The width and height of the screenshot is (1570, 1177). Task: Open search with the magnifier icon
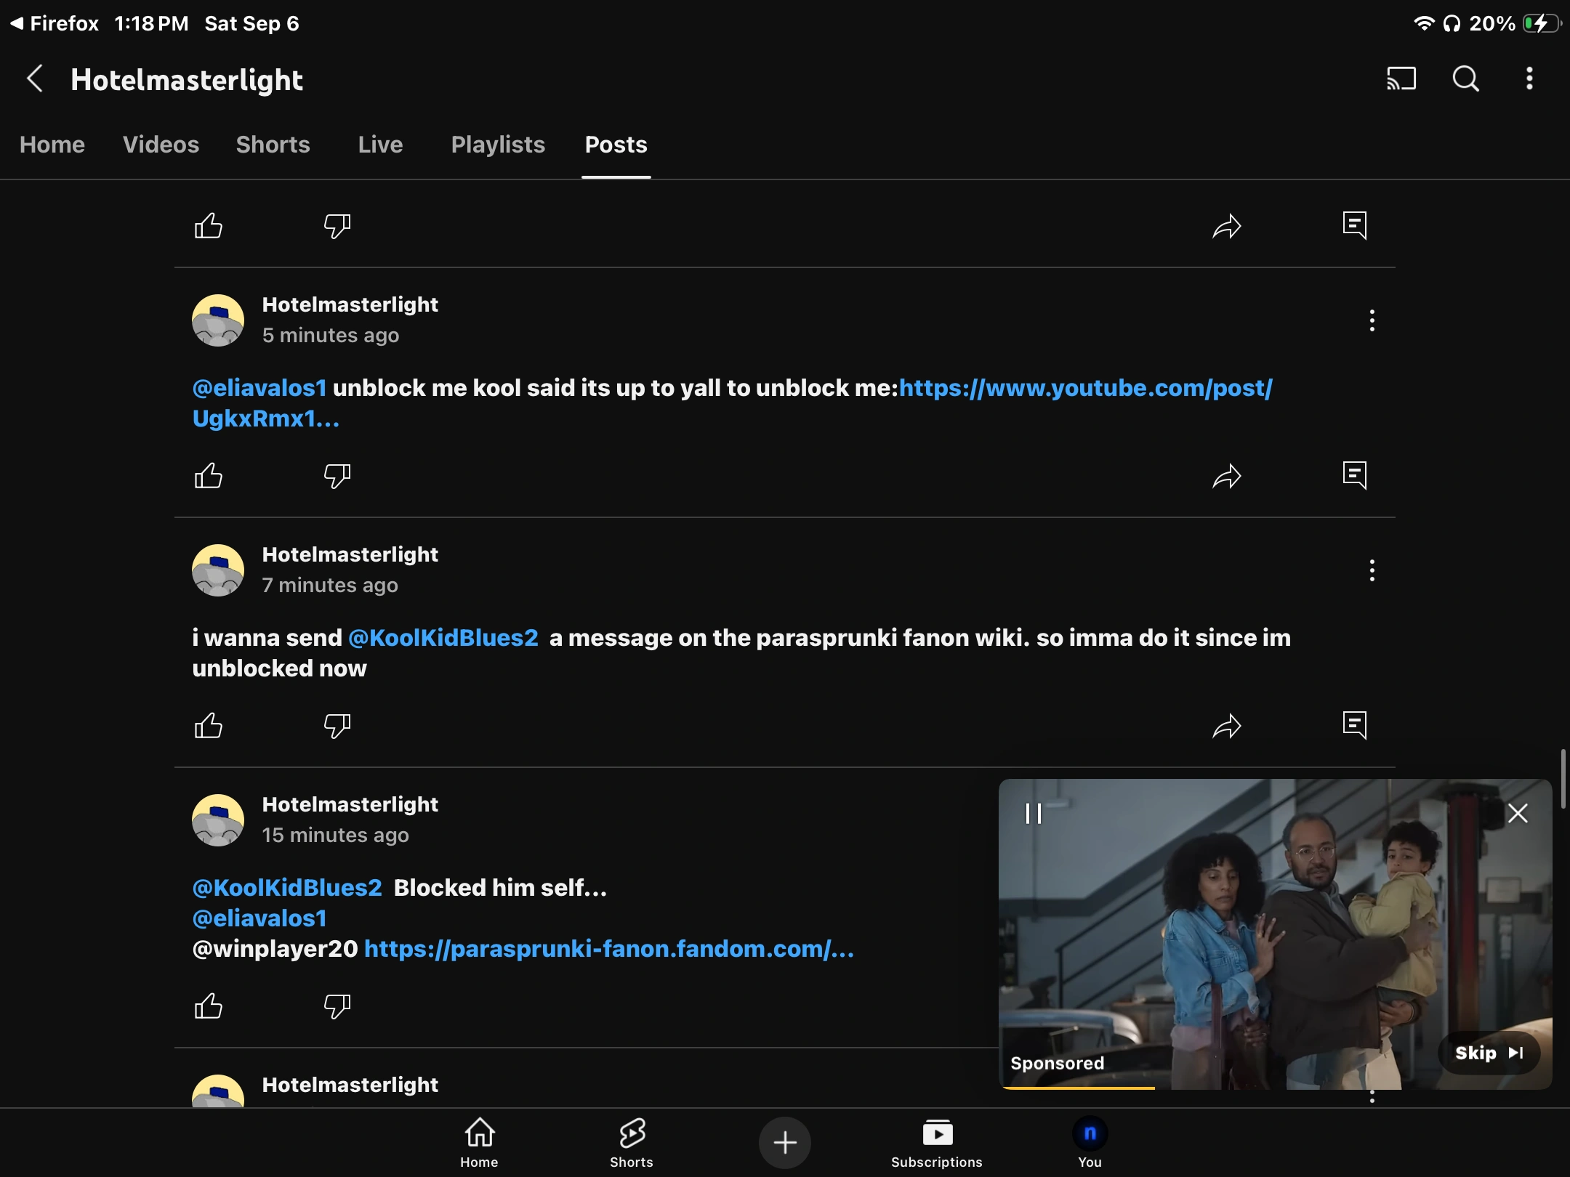pyautogui.click(x=1465, y=78)
